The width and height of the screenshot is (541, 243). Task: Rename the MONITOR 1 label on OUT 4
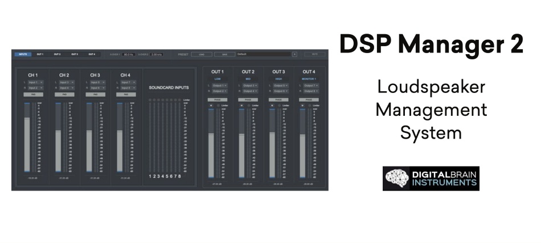click(x=309, y=79)
